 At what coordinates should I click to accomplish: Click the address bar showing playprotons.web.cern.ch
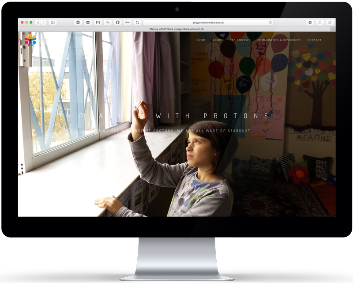click(x=207, y=22)
